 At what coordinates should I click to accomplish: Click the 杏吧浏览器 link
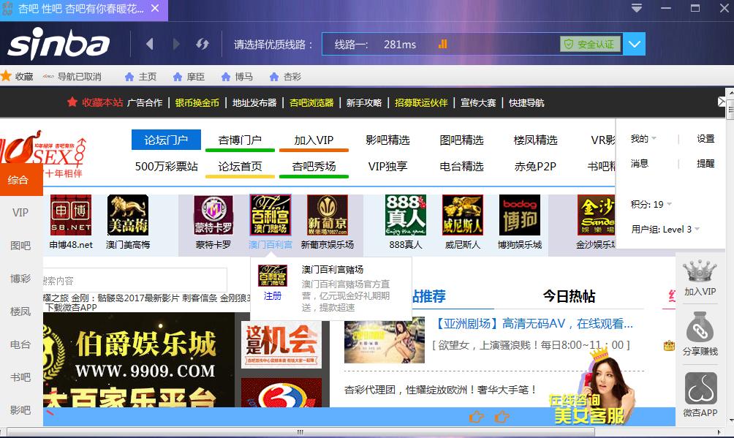coord(311,102)
